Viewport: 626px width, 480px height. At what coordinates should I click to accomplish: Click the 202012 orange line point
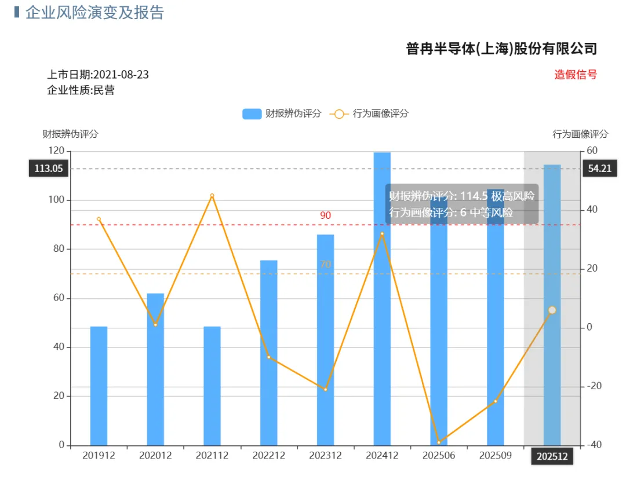pyautogui.click(x=155, y=325)
